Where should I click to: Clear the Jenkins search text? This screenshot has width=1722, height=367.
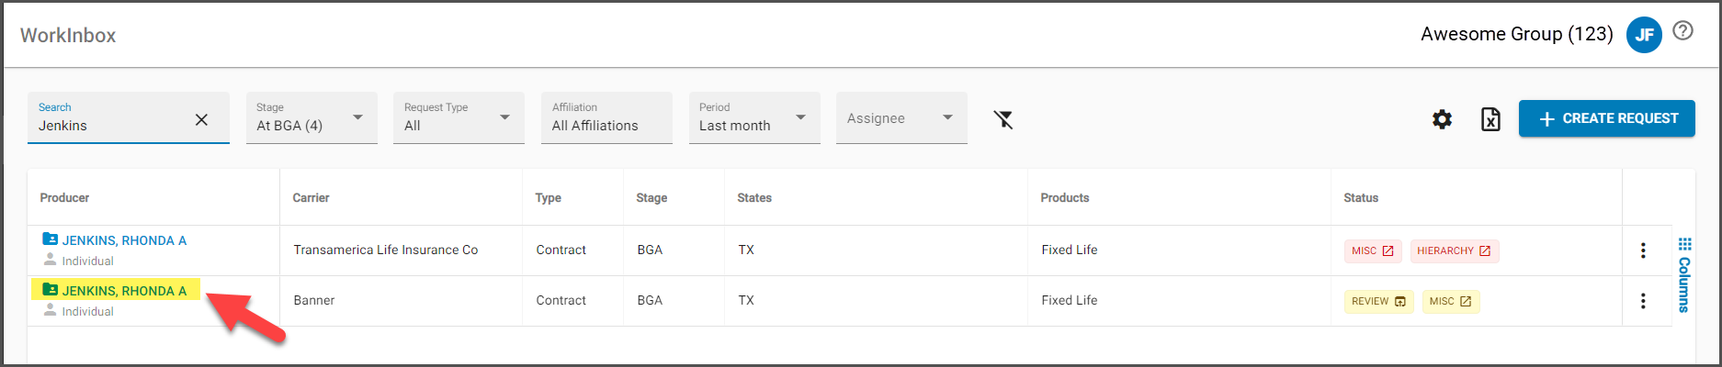pyautogui.click(x=201, y=119)
